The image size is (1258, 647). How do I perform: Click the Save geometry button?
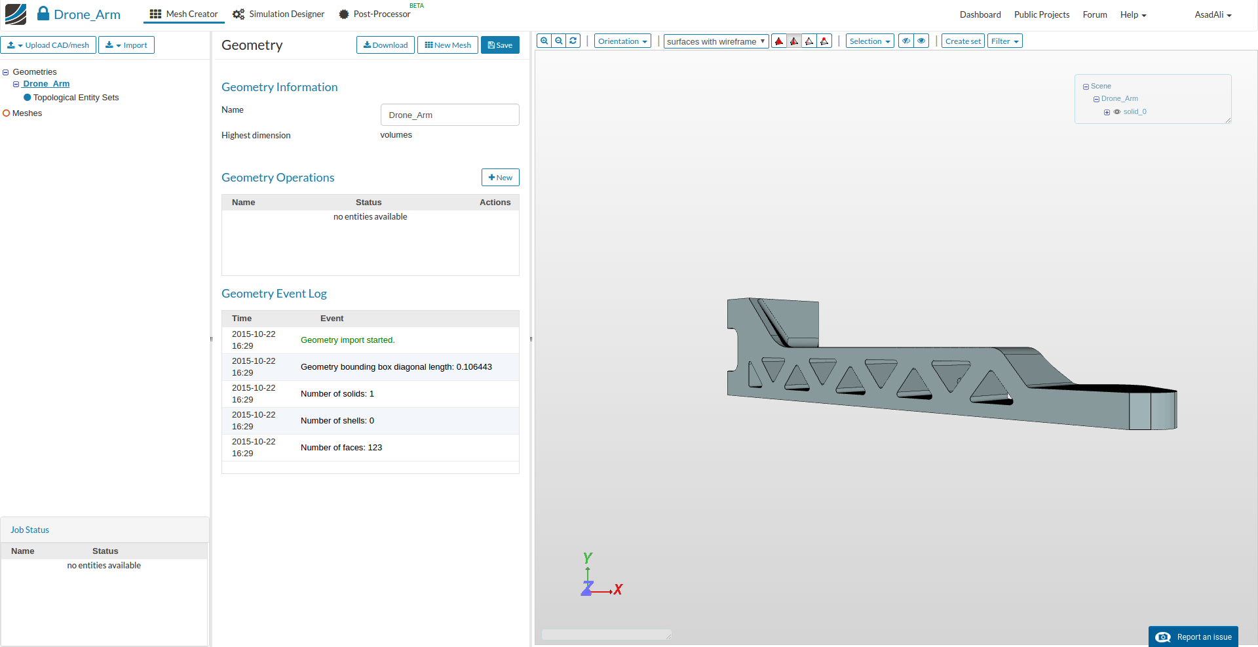[500, 45]
